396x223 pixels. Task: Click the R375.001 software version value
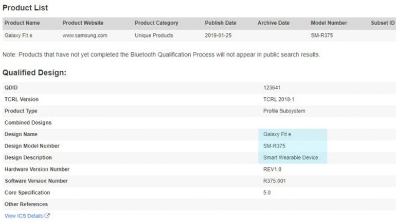(x=275, y=181)
